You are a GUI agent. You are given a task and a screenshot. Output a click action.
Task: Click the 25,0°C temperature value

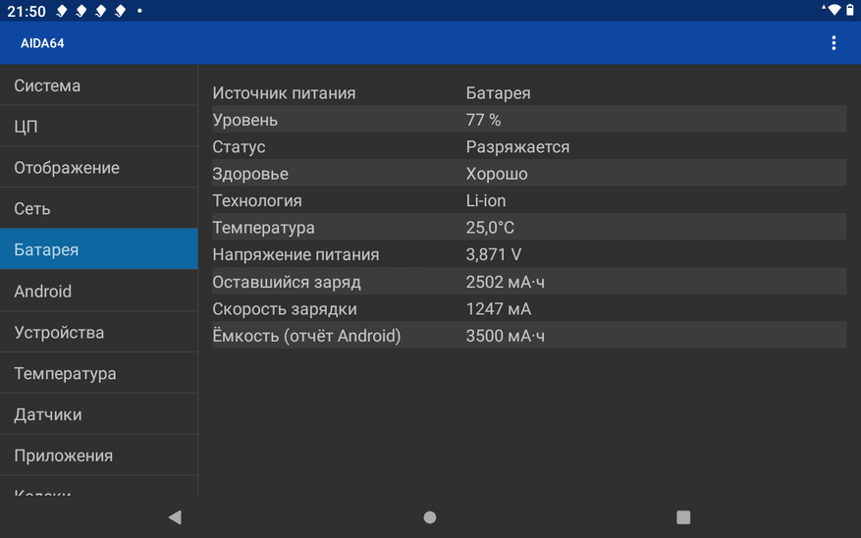point(490,228)
